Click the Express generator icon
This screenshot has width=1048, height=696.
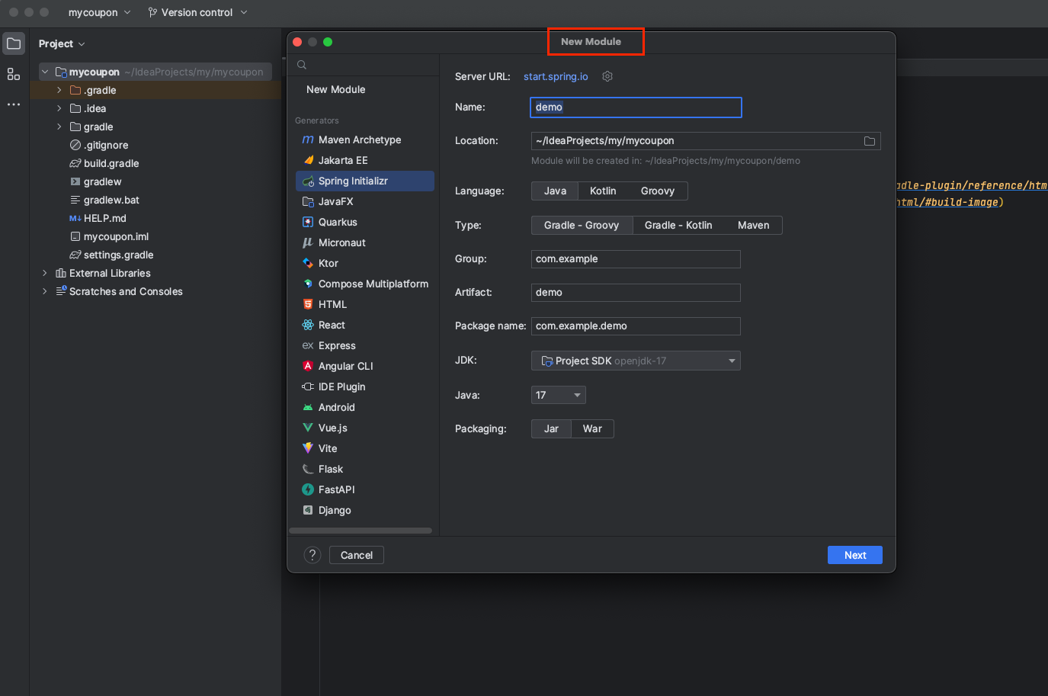tap(308, 345)
